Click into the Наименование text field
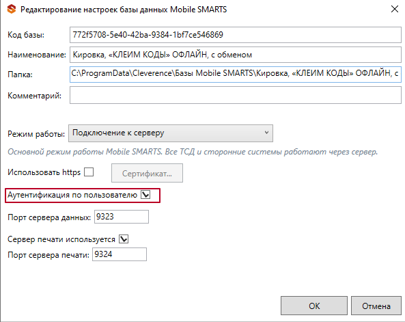 tap(236, 55)
